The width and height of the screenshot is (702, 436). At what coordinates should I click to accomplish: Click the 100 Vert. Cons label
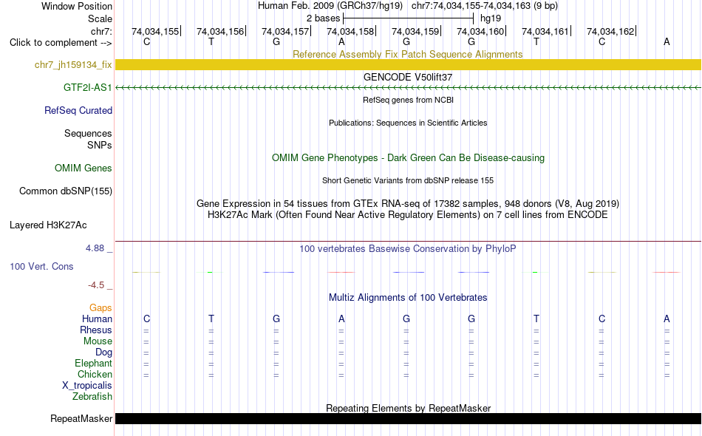tap(41, 267)
